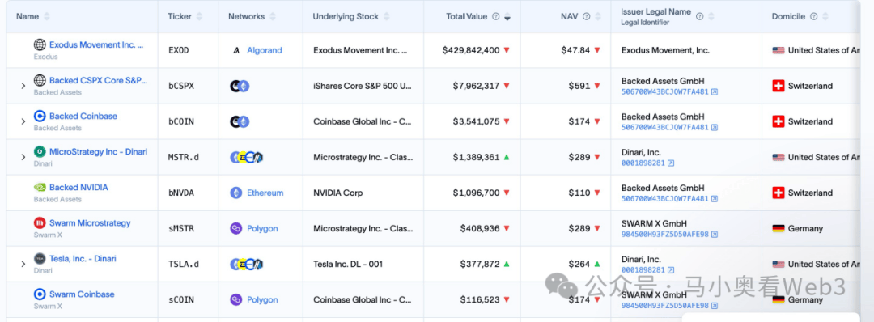The width and height of the screenshot is (874, 322).
Task: Sort descending by Total Value arrow
Action: [x=507, y=17]
